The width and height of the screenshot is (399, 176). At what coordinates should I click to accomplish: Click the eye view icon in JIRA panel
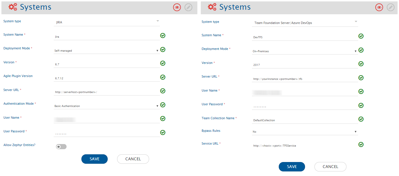pos(177,8)
